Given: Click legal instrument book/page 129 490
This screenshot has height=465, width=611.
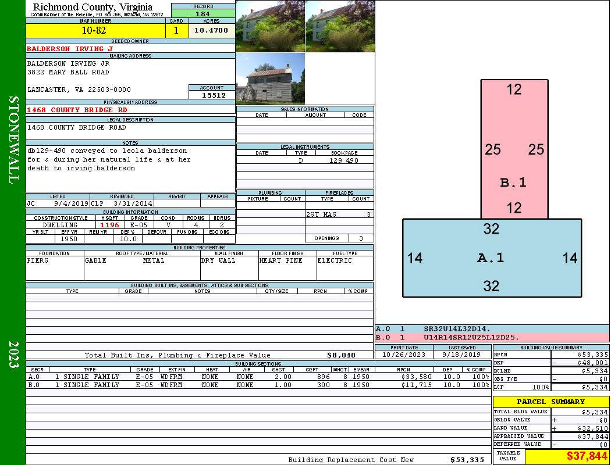Looking at the screenshot, I should 344,160.
